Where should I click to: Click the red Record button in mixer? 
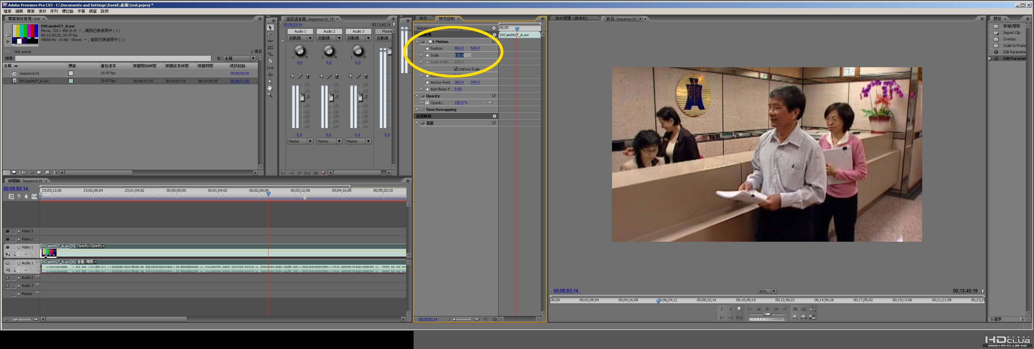pos(323,173)
